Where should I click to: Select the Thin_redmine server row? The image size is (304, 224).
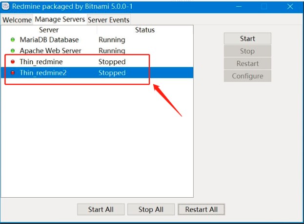pyautogui.click(x=97, y=62)
